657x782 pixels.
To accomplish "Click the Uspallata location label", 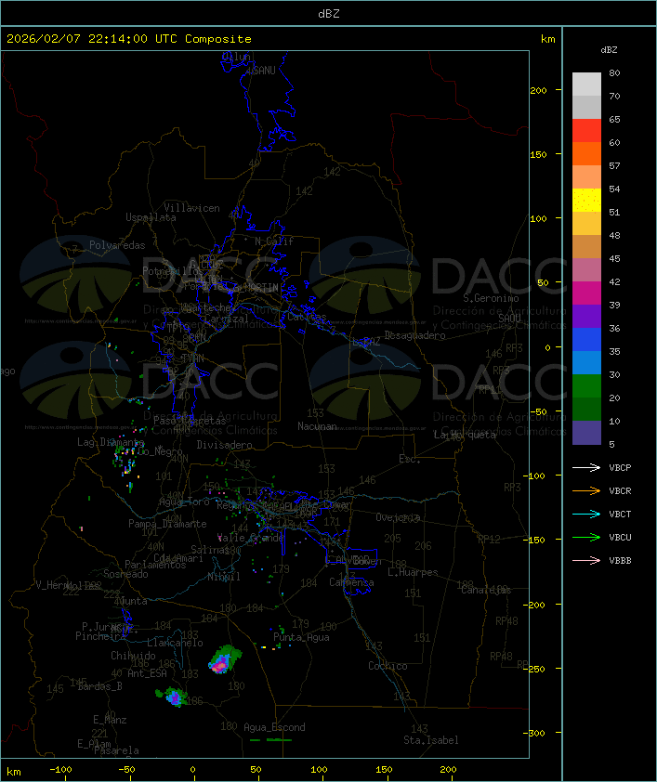I will point(151,217).
